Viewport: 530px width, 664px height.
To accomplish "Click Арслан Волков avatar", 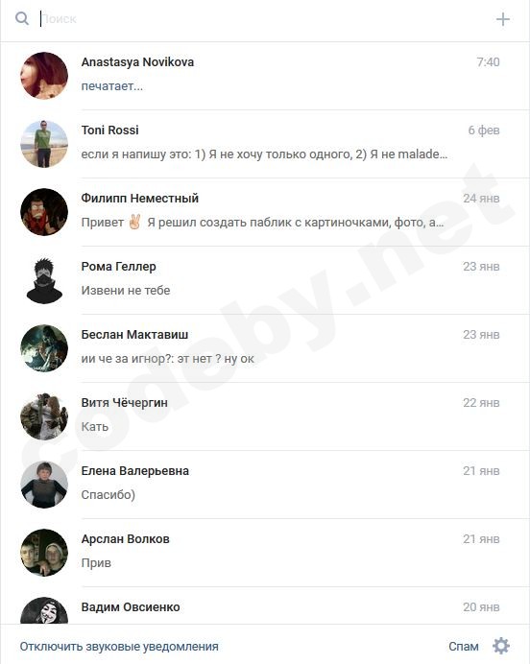I will [44, 553].
